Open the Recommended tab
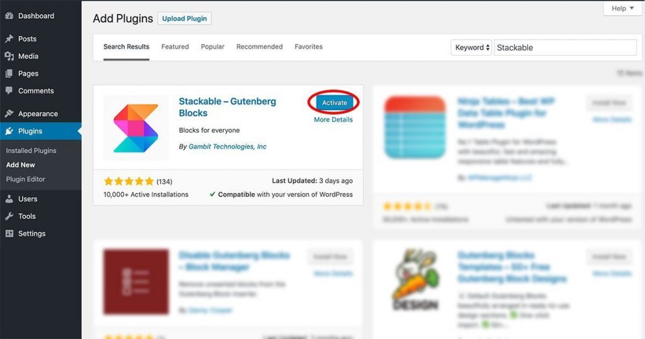 pos(259,47)
